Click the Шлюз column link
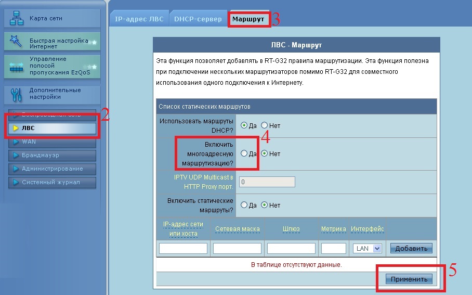 click(291, 229)
